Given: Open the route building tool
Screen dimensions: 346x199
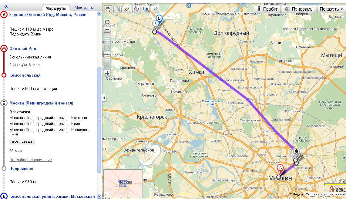Looking at the screenshot, I should pyautogui.click(x=136, y=9).
